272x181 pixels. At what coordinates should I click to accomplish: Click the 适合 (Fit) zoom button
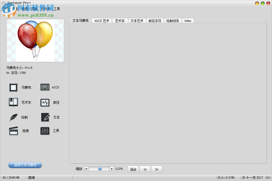pyautogui.click(x=133, y=169)
